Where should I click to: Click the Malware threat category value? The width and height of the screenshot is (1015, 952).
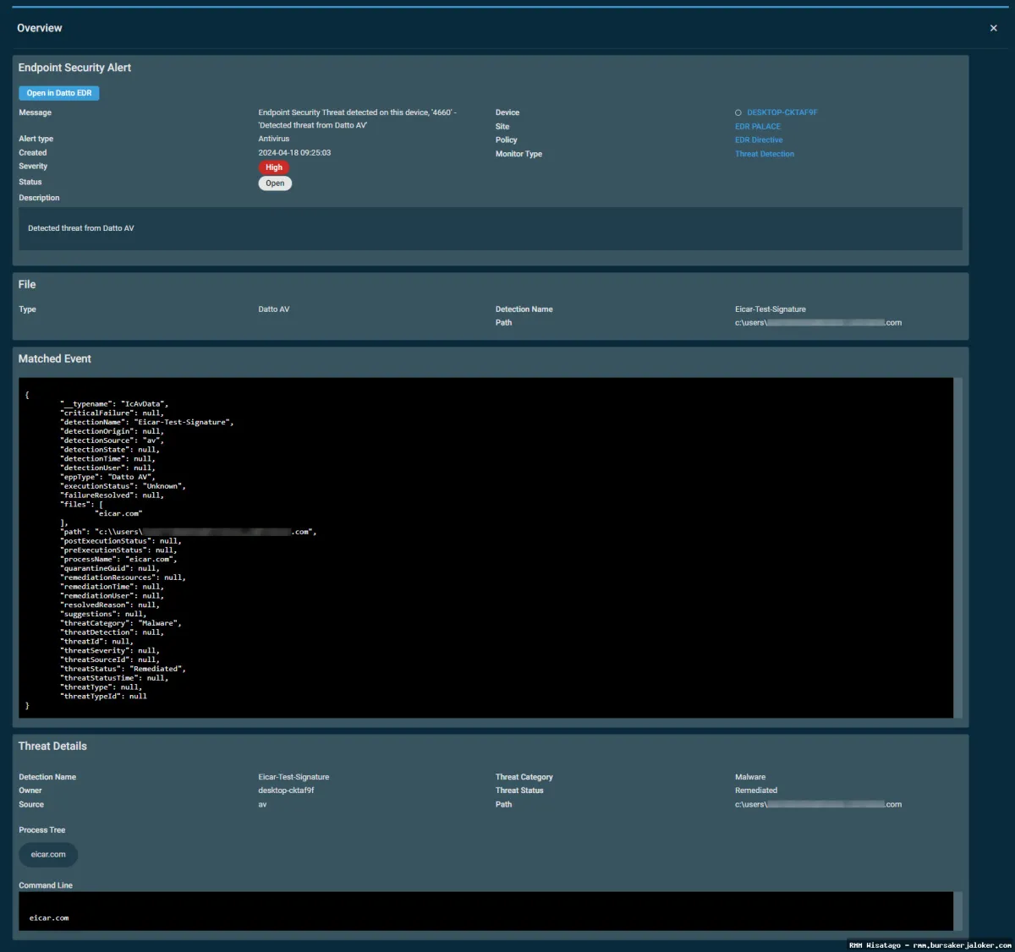click(750, 777)
